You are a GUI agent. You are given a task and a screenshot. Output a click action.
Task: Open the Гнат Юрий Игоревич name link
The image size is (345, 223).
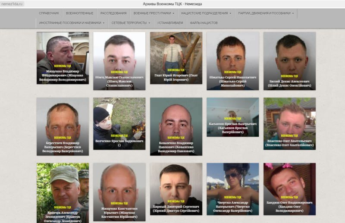coord(176,77)
